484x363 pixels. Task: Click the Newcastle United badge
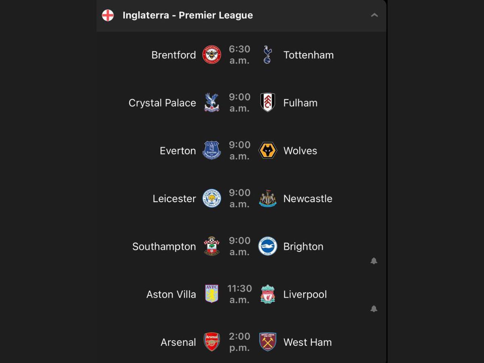pos(268,198)
